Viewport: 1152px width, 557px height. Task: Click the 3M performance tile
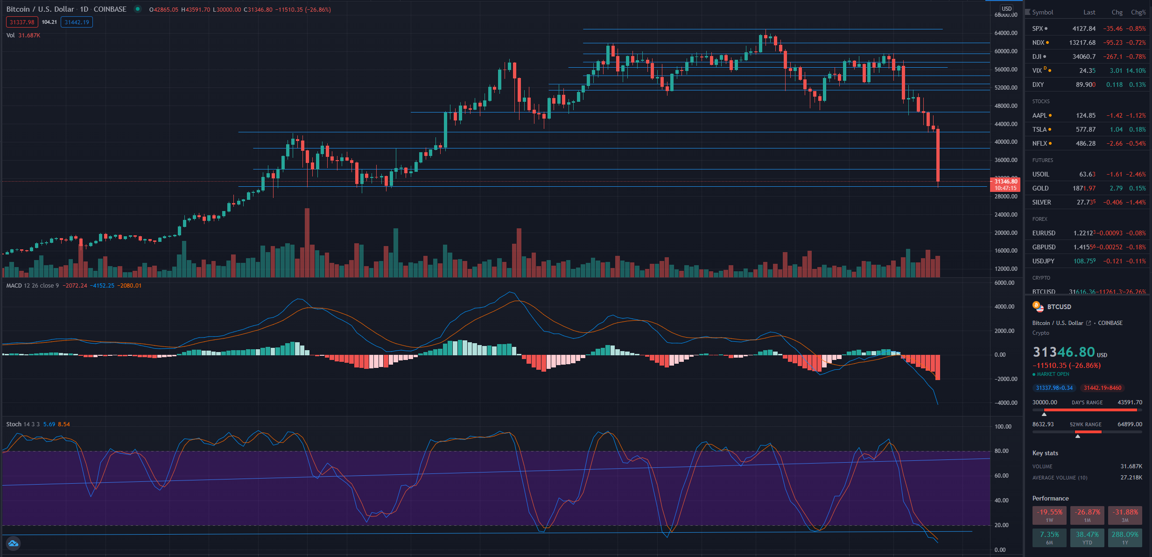(1125, 515)
